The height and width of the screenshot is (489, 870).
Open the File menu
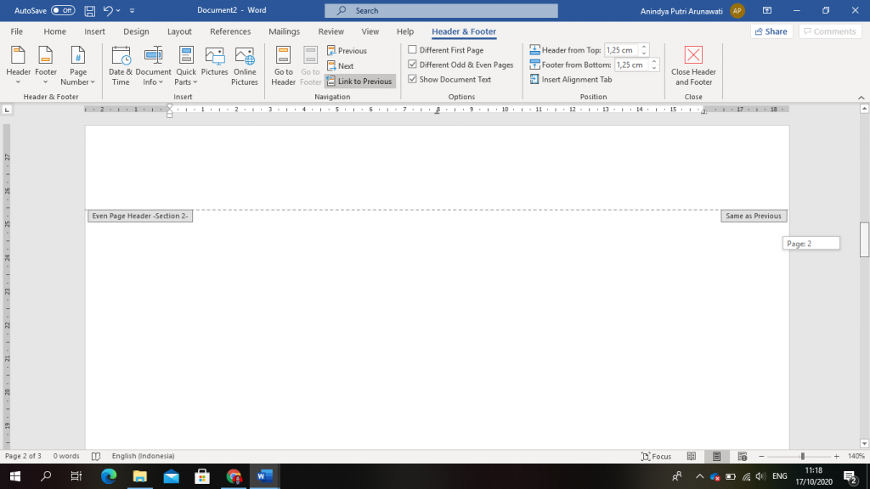pos(17,31)
